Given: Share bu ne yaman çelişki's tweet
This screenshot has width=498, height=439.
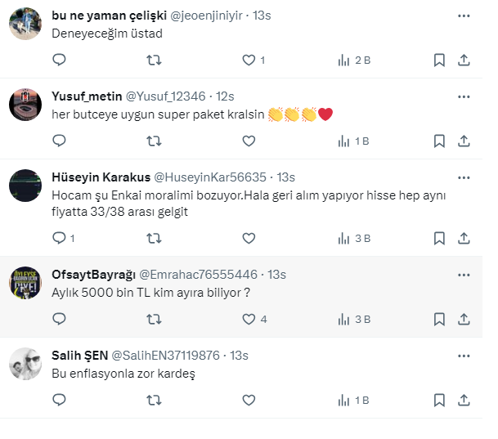Looking at the screenshot, I should pyautogui.click(x=464, y=60).
